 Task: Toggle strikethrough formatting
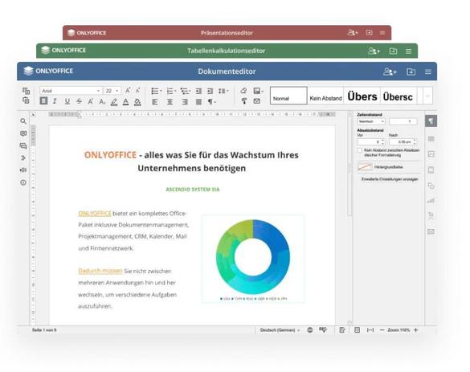coord(79,101)
